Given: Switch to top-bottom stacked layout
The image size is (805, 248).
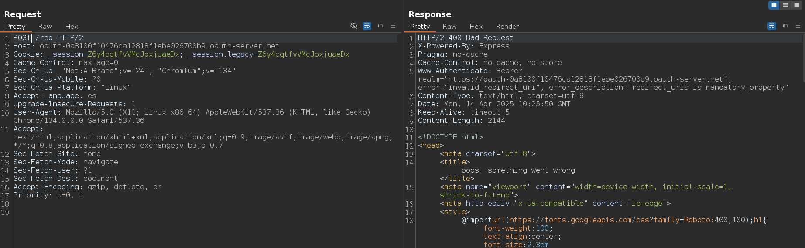Looking at the screenshot, I should coord(785,5).
